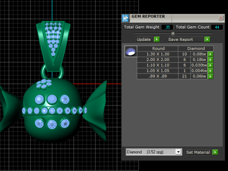Select the 1.10 X 1.10 size cell

pos(158,65)
